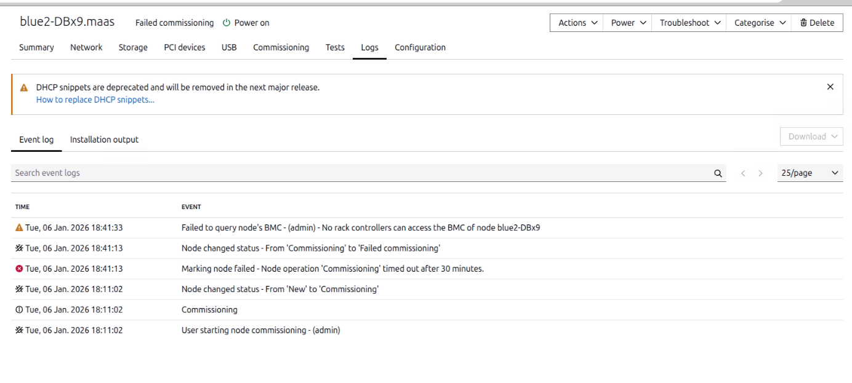852x383 pixels.
Task: Click the warning triangle in notification banner
Action: click(24, 88)
